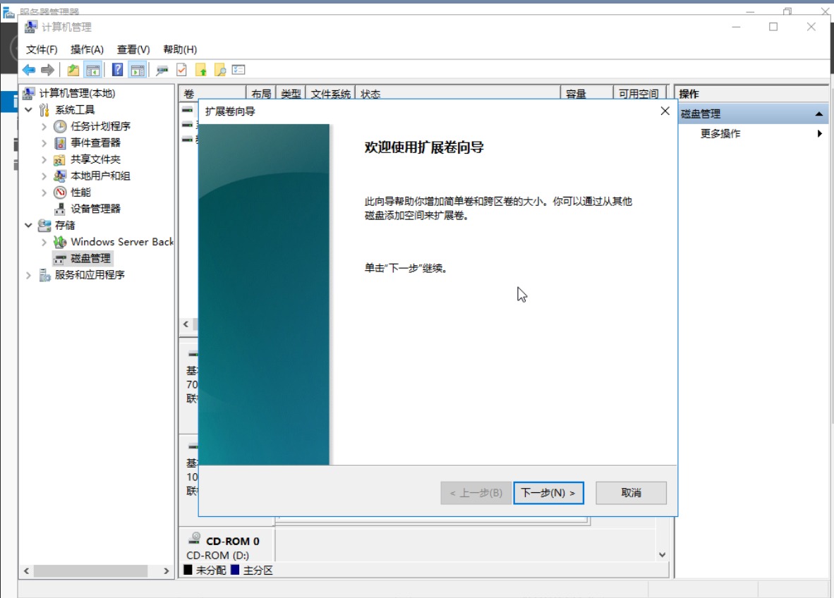Click the blue Help question mark icon
834x598 pixels.
[x=117, y=70]
